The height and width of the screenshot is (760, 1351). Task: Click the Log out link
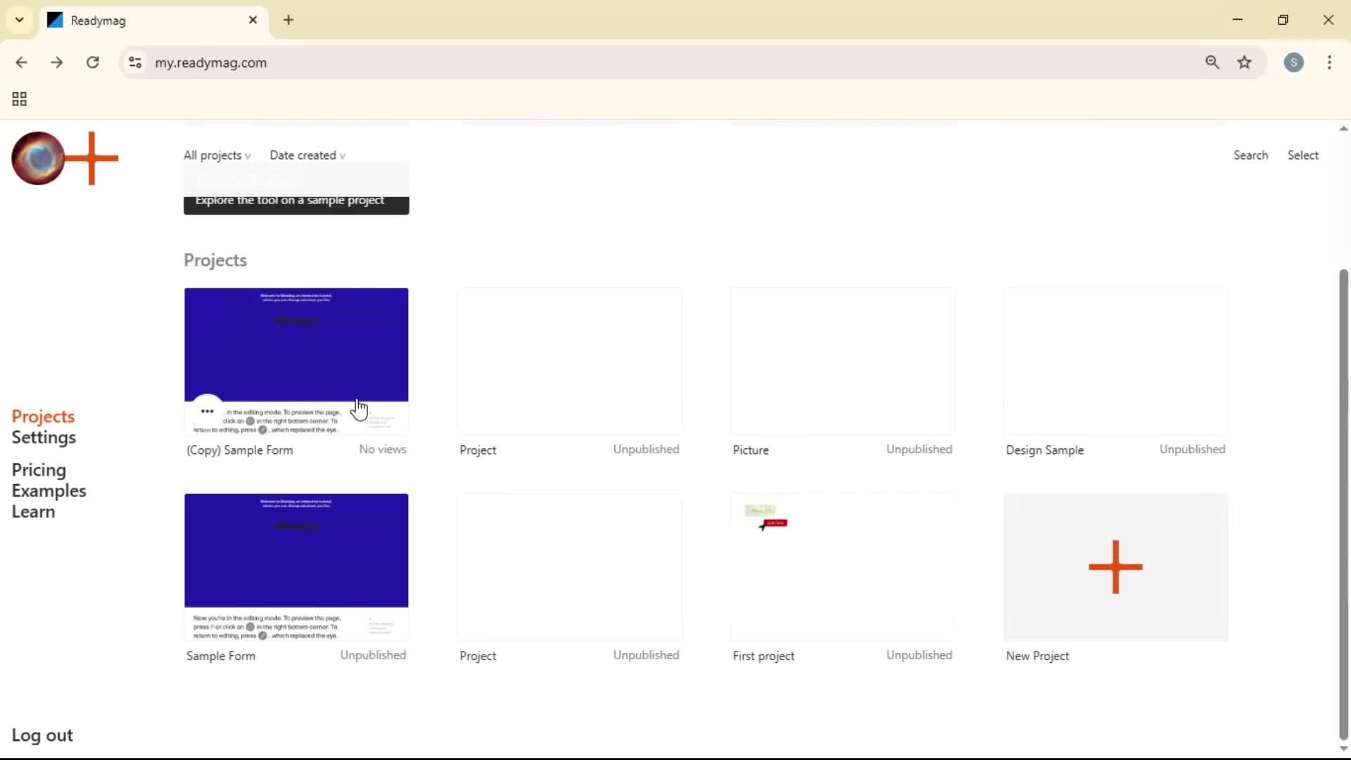tap(42, 735)
